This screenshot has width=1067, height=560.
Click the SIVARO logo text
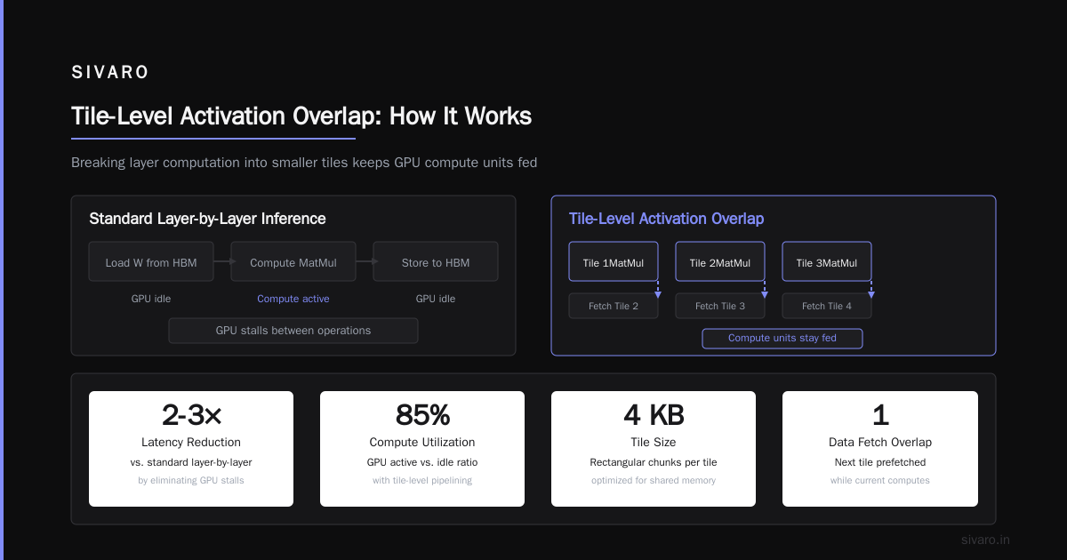(110, 73)
